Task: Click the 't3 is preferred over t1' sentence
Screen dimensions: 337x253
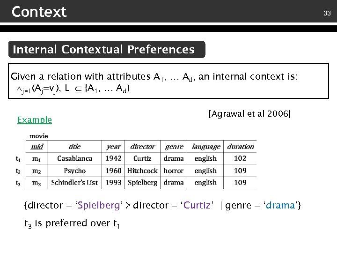Action: point(72,223)
